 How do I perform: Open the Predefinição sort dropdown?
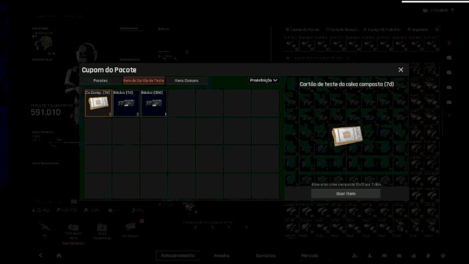(x=263, y=80)
